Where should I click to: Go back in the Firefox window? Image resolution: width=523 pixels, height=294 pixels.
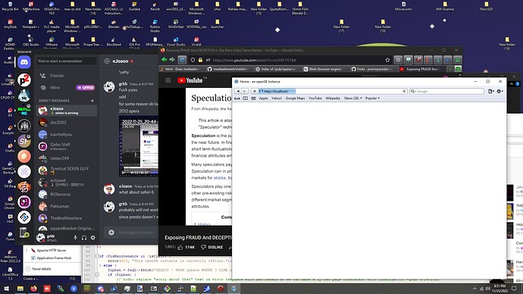click(164, 60)
